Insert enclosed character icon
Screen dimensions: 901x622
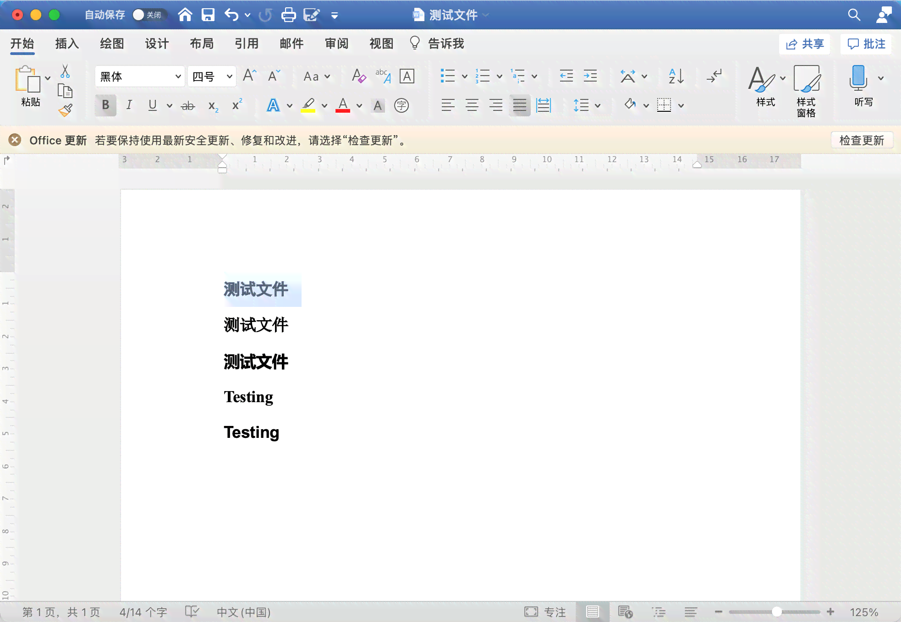[x=401, y=105]
